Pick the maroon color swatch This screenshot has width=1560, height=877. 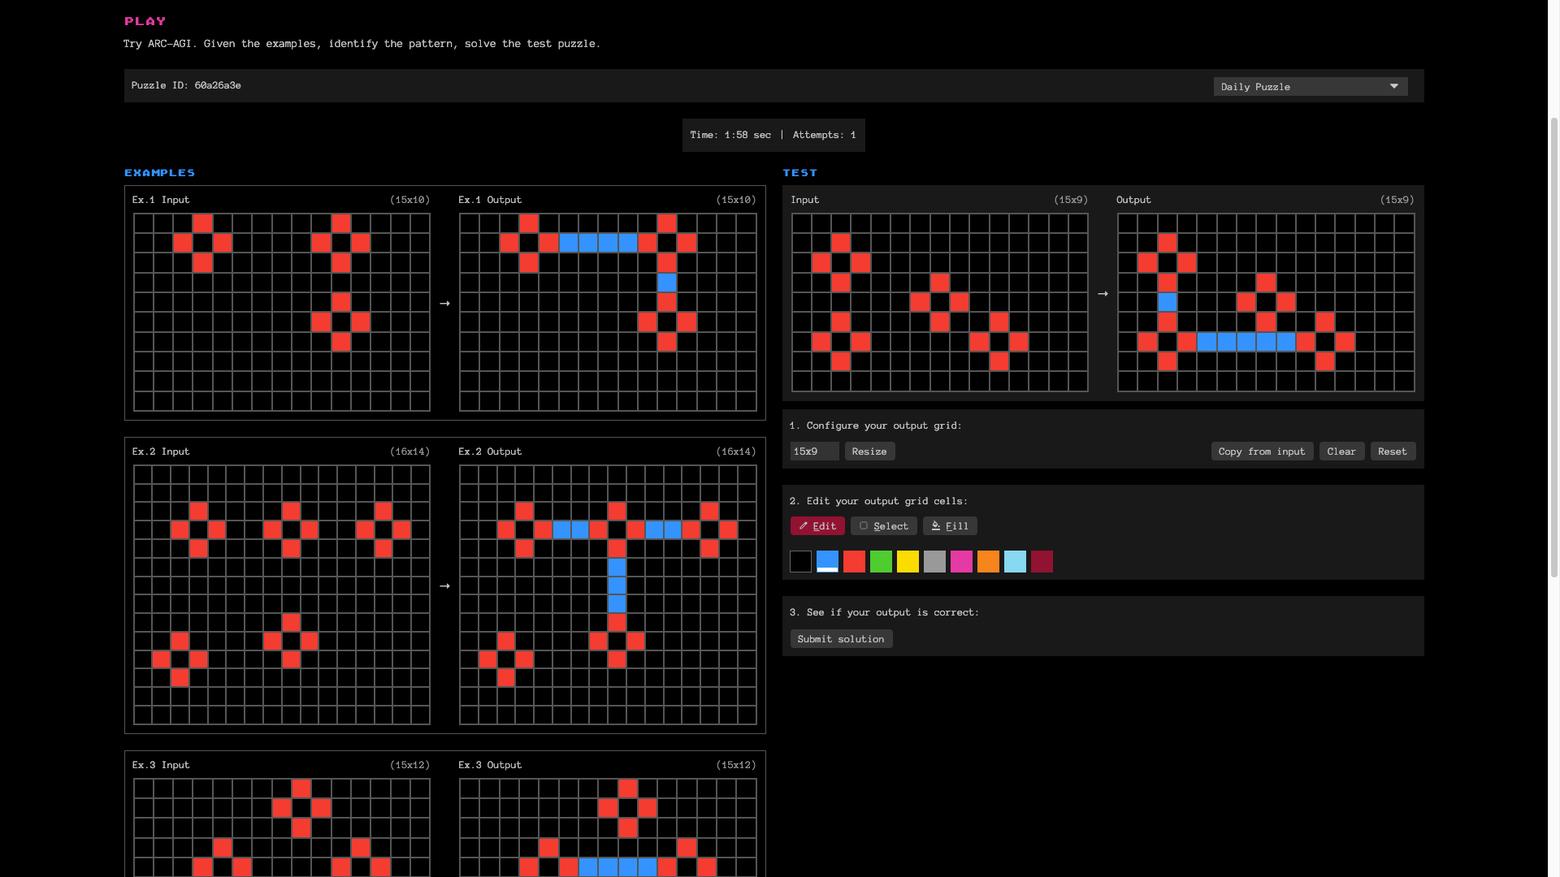click(1042, 561)
